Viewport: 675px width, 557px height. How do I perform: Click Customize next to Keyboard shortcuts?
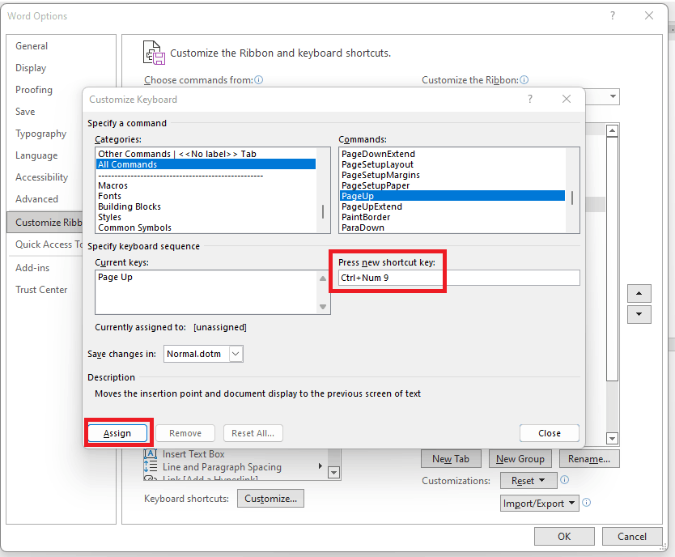(x=270, y=498)
